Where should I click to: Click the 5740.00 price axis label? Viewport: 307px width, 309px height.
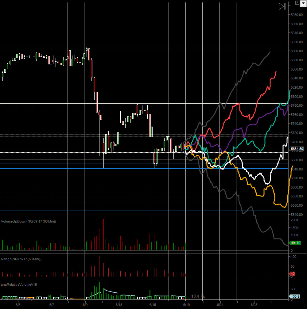(x=297, y=124)
